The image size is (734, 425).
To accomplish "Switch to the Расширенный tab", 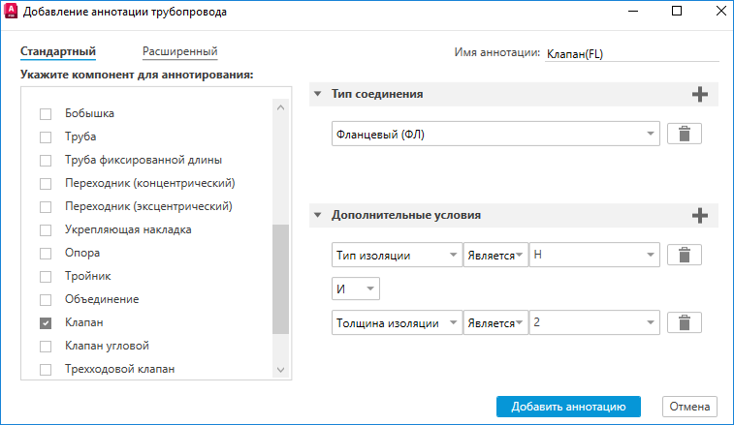I will pos(179,52).
